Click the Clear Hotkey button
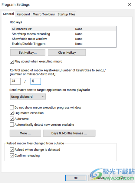 [x=67, y=52]
